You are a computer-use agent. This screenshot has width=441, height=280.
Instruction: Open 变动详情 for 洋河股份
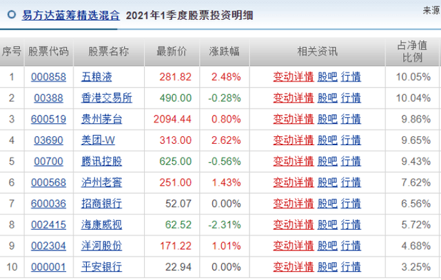[x=294, y=246]
